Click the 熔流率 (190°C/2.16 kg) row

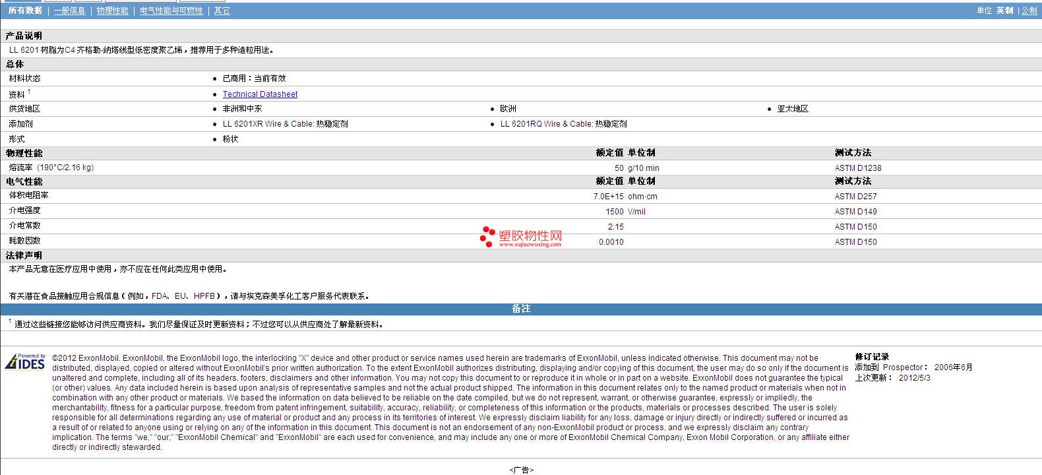tap(521, 168)
